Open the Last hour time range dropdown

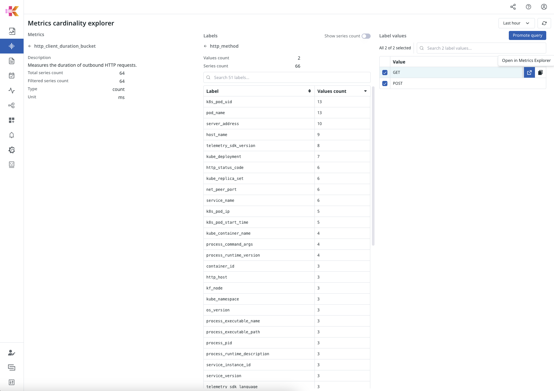point(516,23)
